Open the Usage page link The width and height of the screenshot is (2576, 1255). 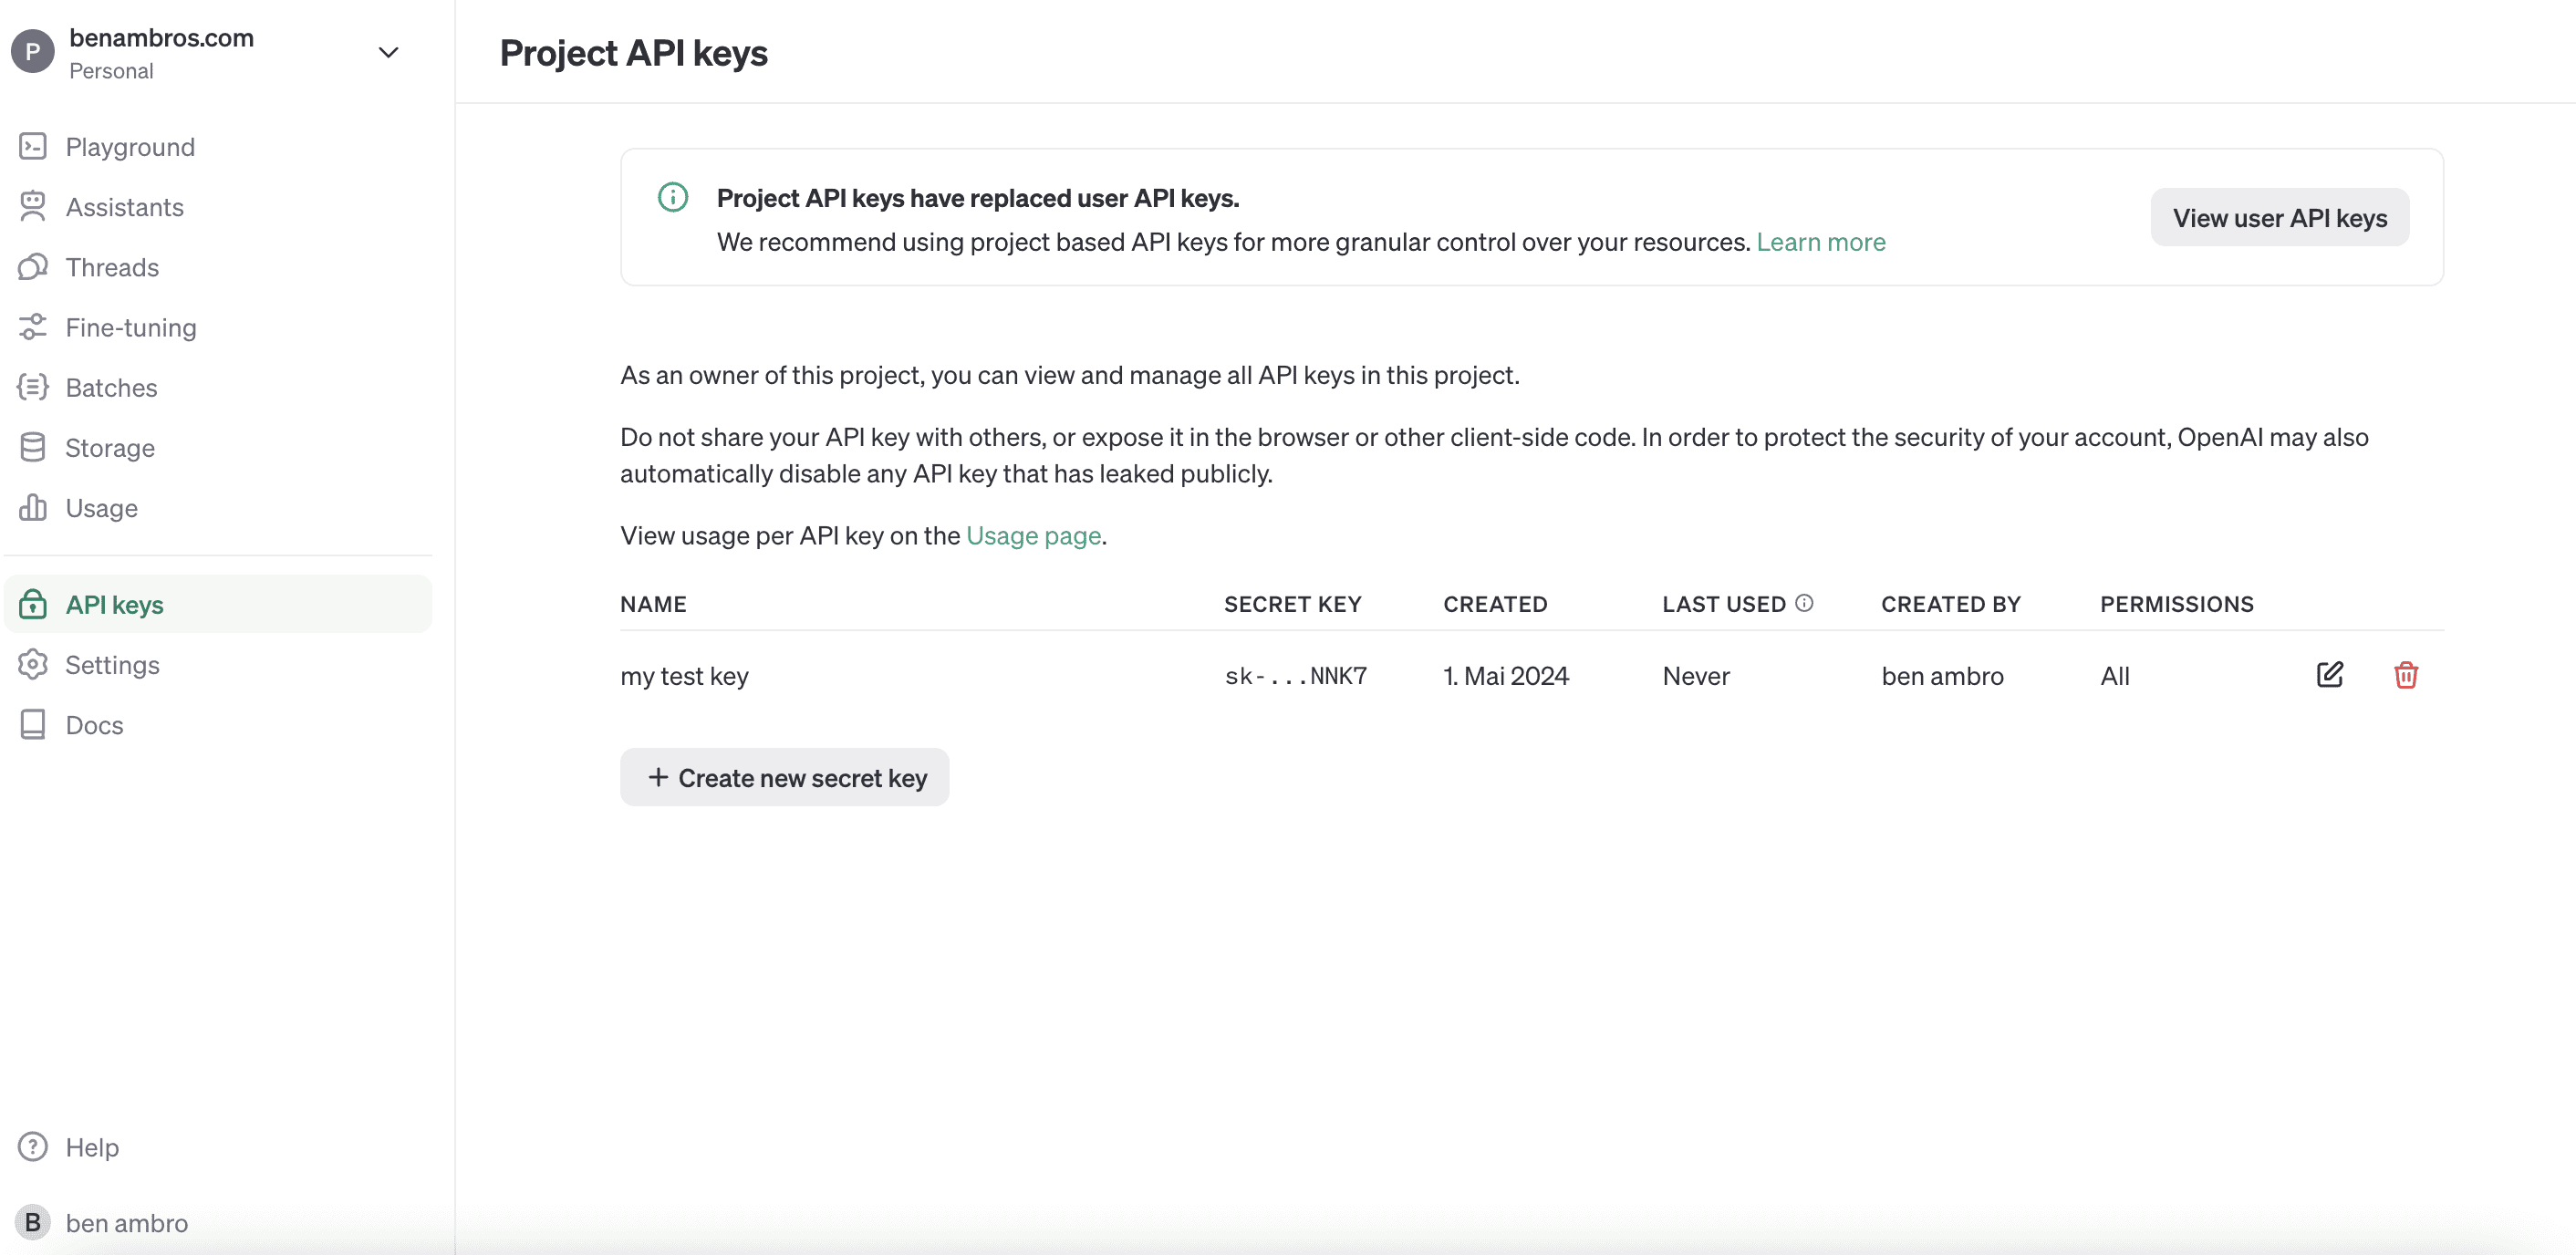click(1033, 535)
